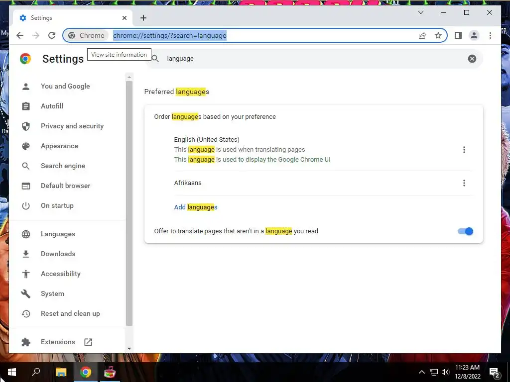This screenshot has height=382, width=510.
Task: Go back using the browser back arrow
Action: 20,35
